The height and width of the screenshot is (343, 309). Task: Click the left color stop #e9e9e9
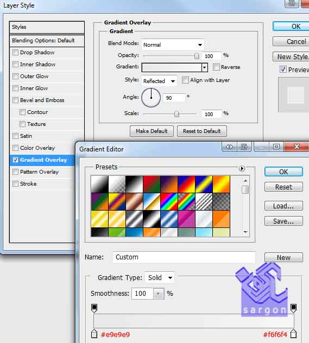click(94, 334)
